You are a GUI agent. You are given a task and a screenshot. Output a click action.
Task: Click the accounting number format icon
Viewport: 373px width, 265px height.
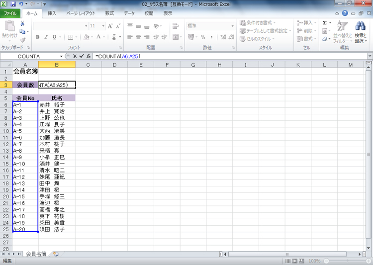pyautogui.click(x=190, y=37)
